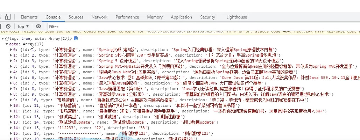This screenshot has width=360, height=140.
Task: Select the Console tab
Action: point(53,17)
